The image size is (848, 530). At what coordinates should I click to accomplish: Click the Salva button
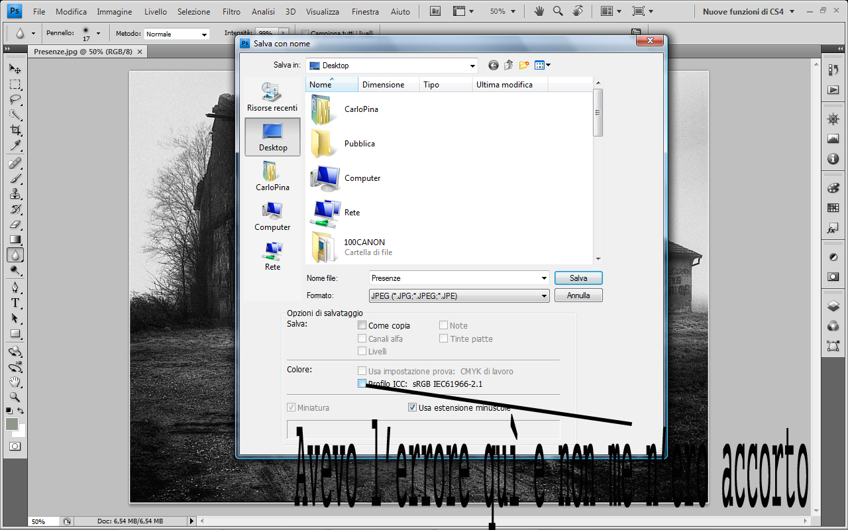578,278
